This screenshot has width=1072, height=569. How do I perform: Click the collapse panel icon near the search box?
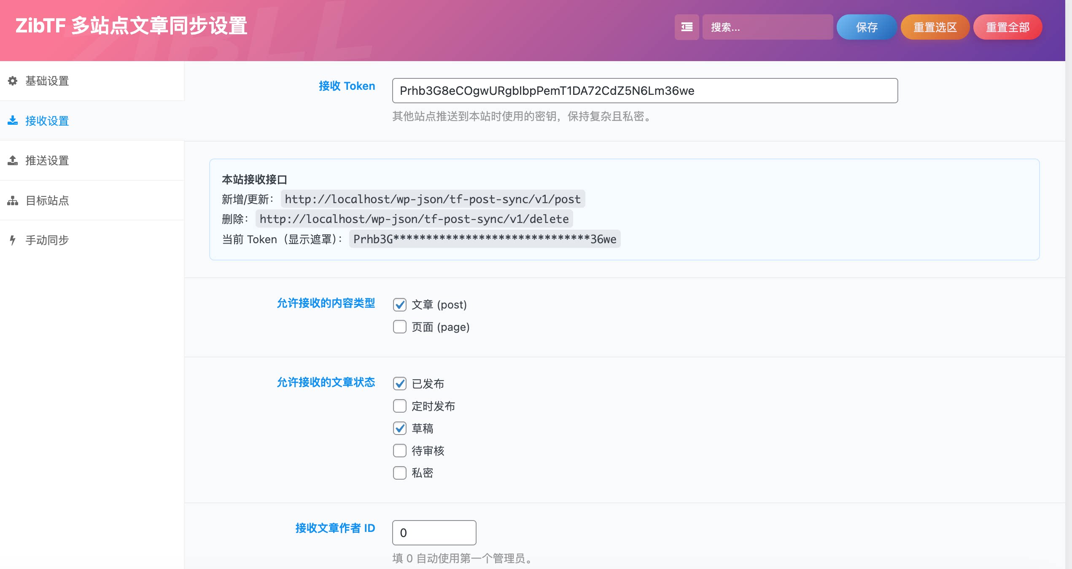[x=687, y=27]
